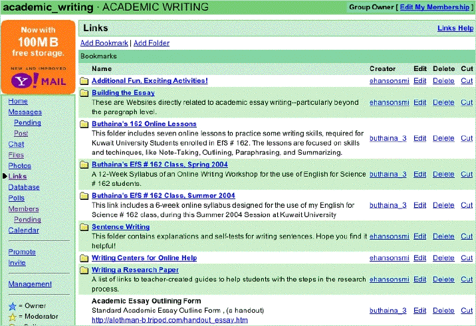
Task: Open Buthaina's EfS # 162 Class, Summer 2004
Action: (x=164, y=196)
